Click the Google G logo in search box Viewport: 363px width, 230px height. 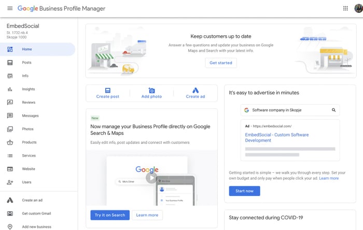click(246, 110)
